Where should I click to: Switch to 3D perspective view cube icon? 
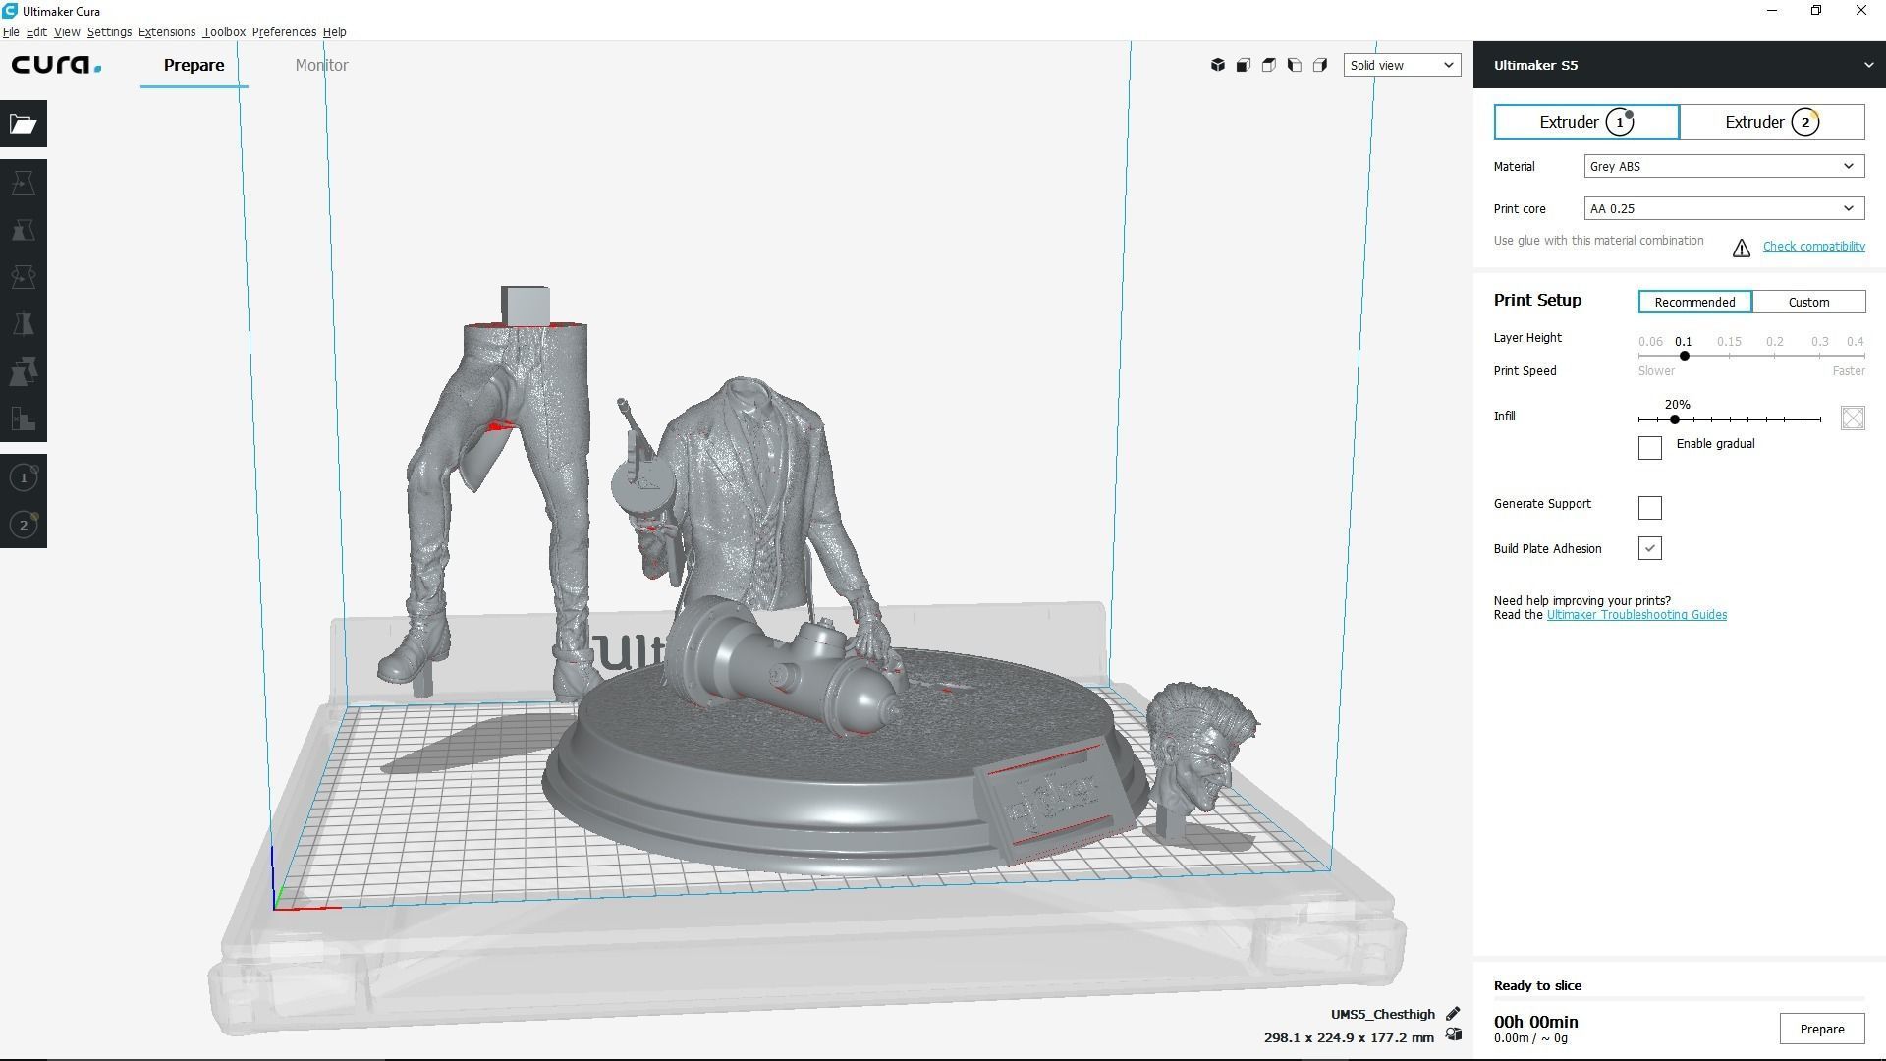pos(1218,65)
